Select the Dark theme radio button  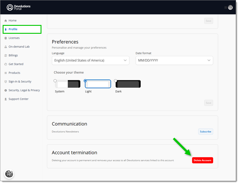[x=116, y=81]
